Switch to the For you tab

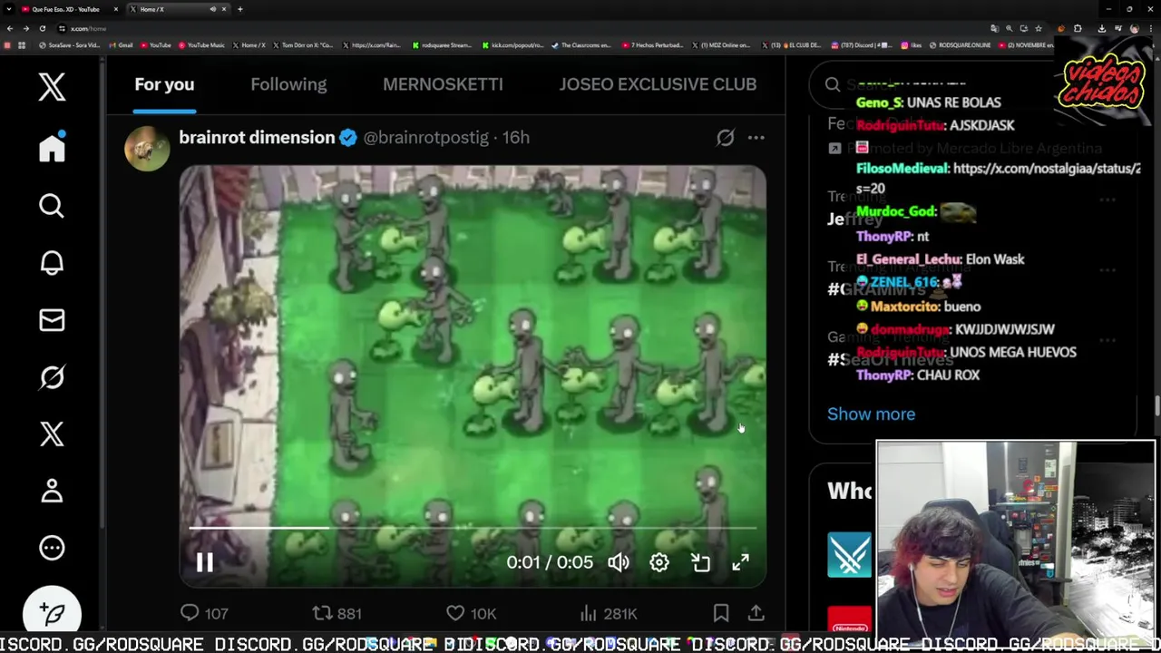[x=164, y=84]
